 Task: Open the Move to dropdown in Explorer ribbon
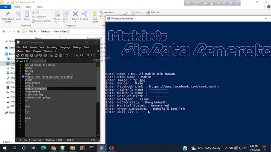(57, 21)
